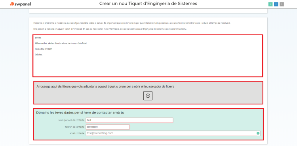Click heading Dóna'ns les teves dades

(x=80, y=113)
